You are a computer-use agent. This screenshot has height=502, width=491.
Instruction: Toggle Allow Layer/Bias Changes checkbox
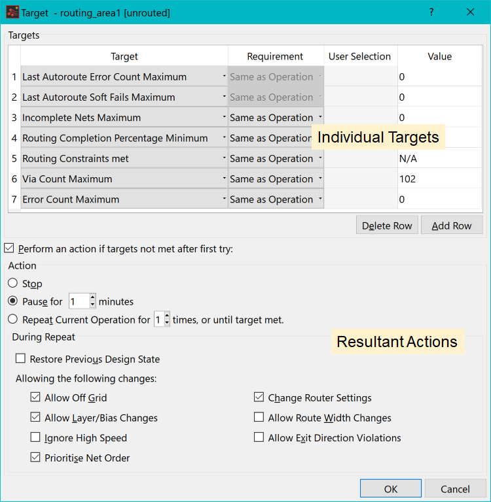click(x=35, y=417)
